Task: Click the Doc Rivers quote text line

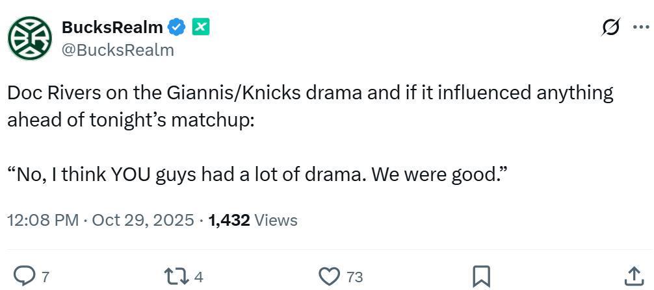Action: 257,174
